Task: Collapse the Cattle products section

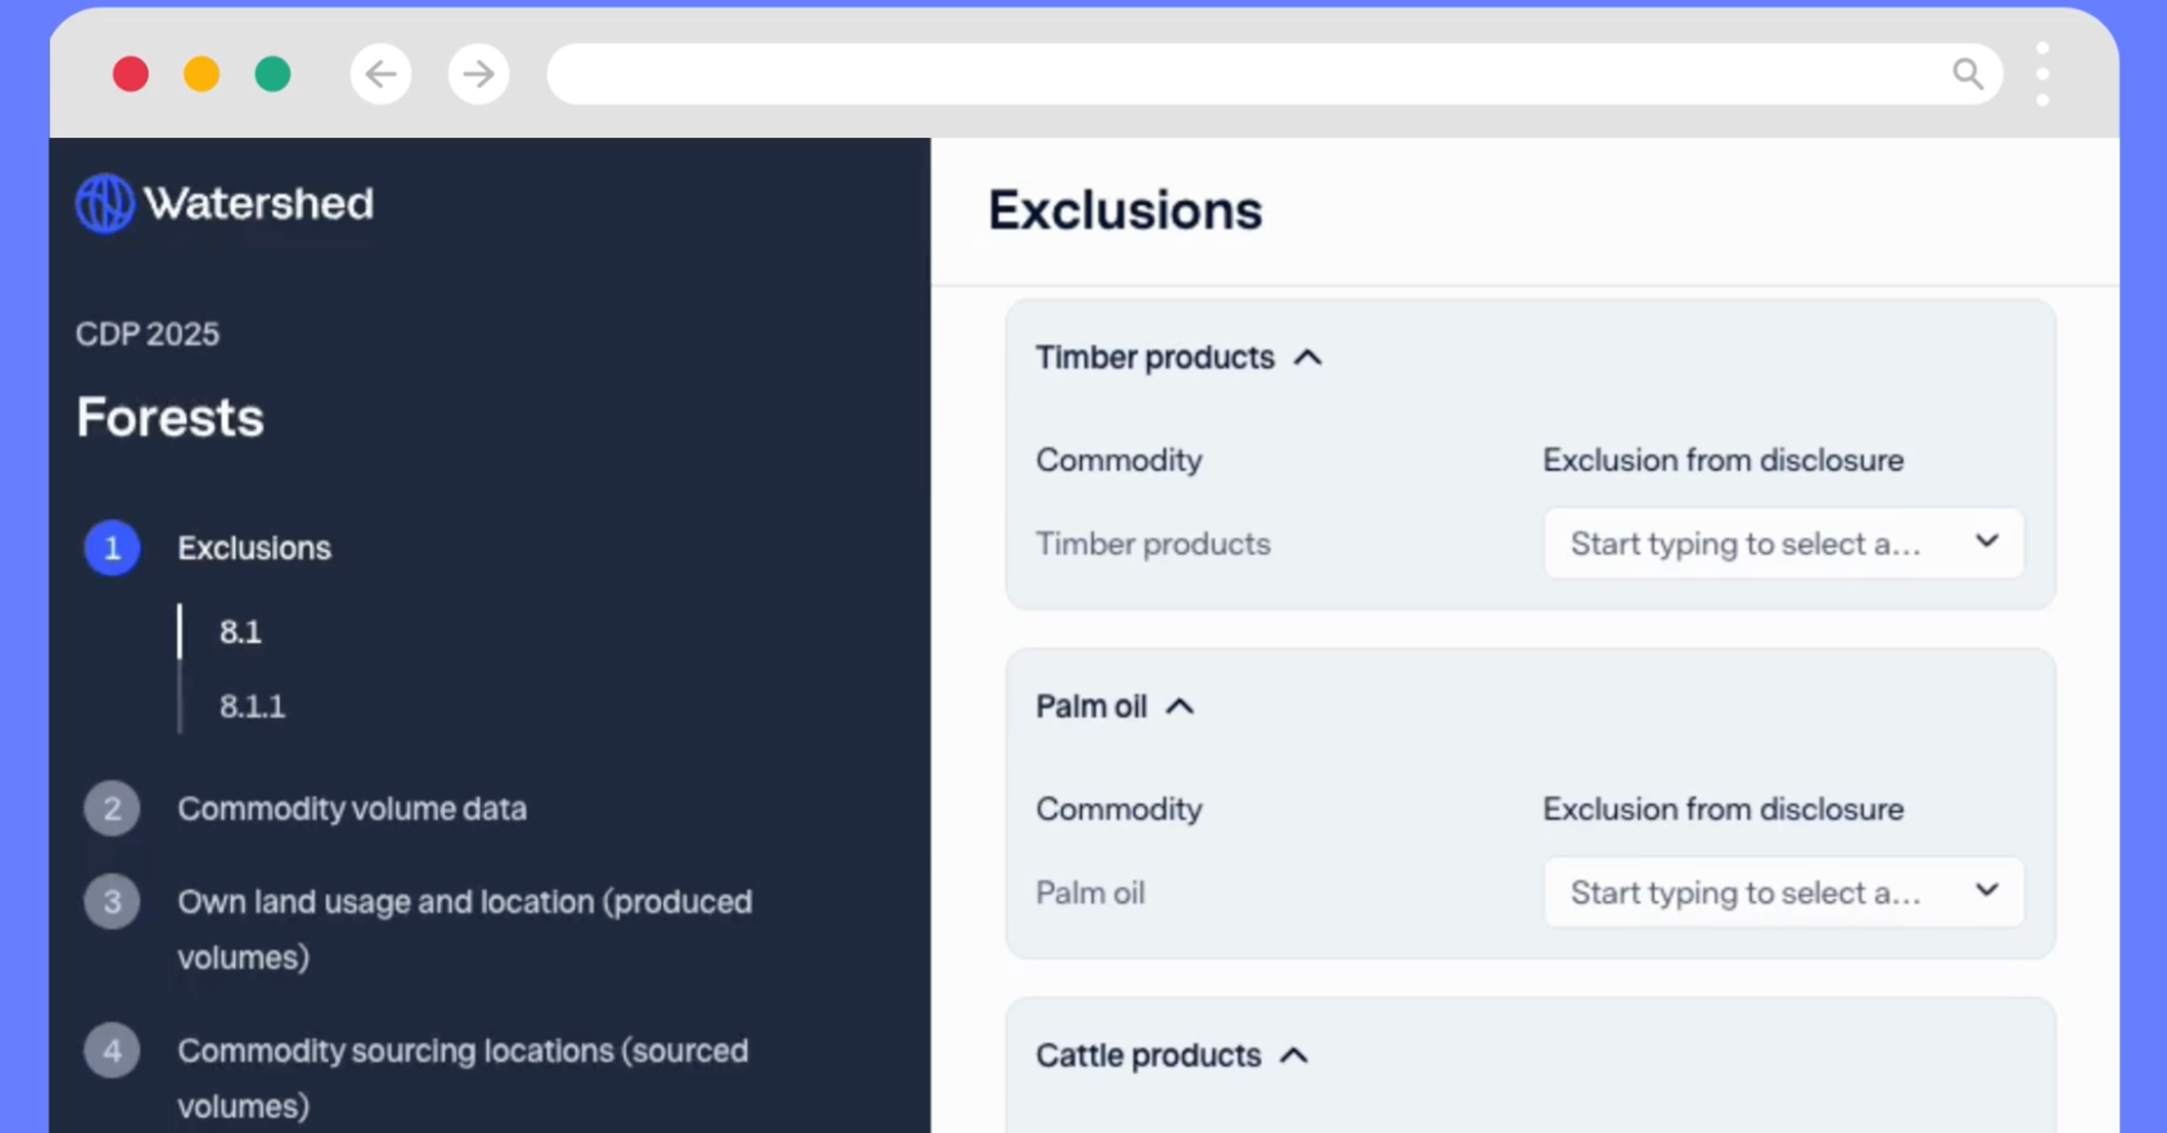Action: [1293, 1055]
